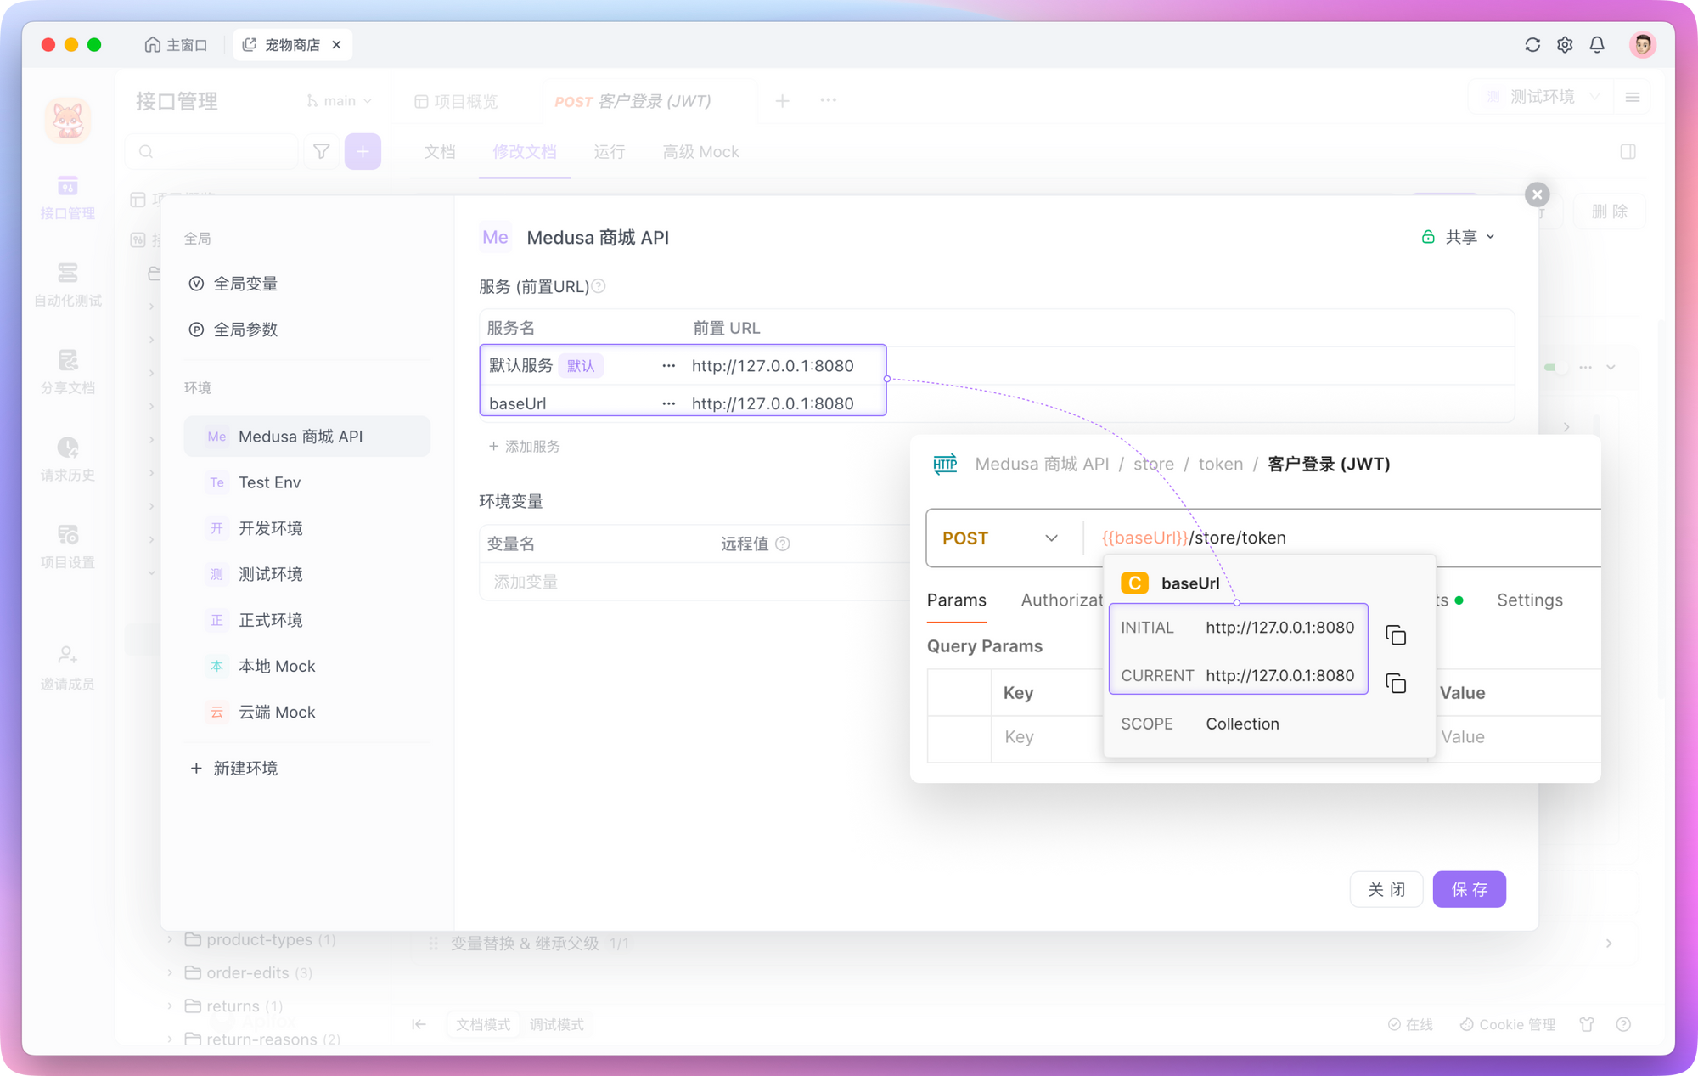This screenshot has width=1698, height=1076.
Task: Click the purple plus add button
Action: coord(363,151)
